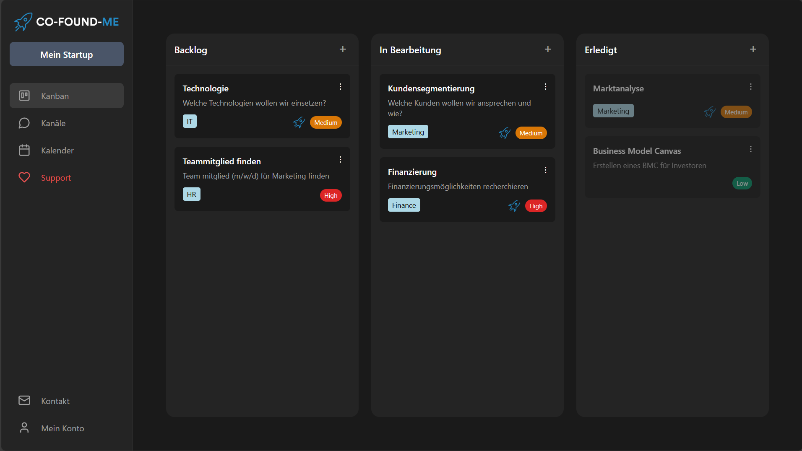Open options menu of Technologie card
This screenshot has height=451, width=802.
340,87
